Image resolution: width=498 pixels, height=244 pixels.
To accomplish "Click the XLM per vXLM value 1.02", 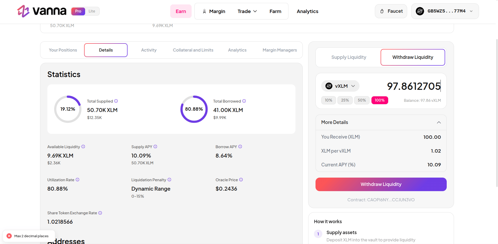I will coord(436,151).
